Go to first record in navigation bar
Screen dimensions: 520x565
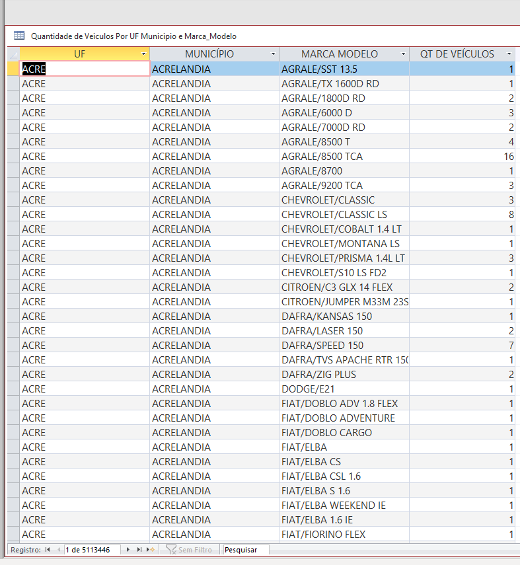tap(48, 550)
